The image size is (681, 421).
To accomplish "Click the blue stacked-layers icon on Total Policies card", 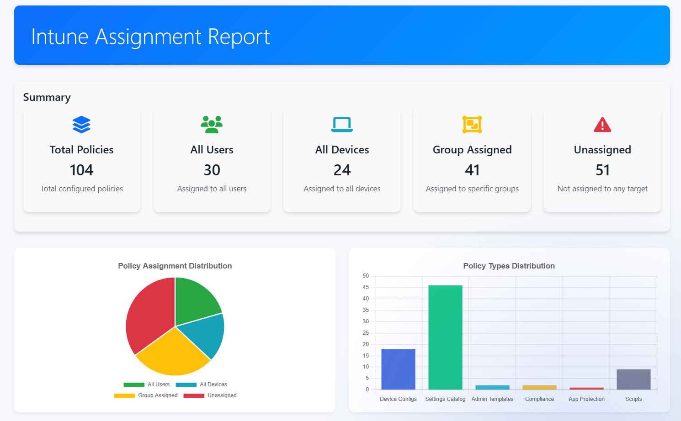I will coord(81,124).
